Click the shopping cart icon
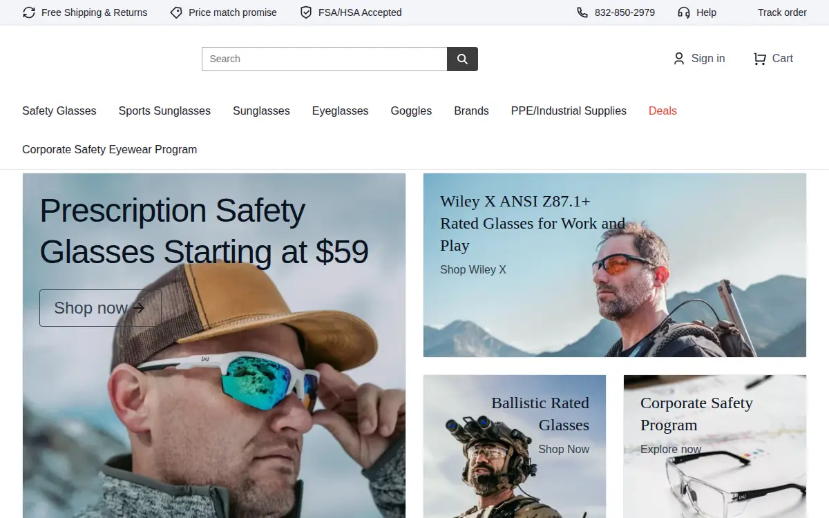Image resolution: width=829 pixels, height=518 pixels. (760, 59)
